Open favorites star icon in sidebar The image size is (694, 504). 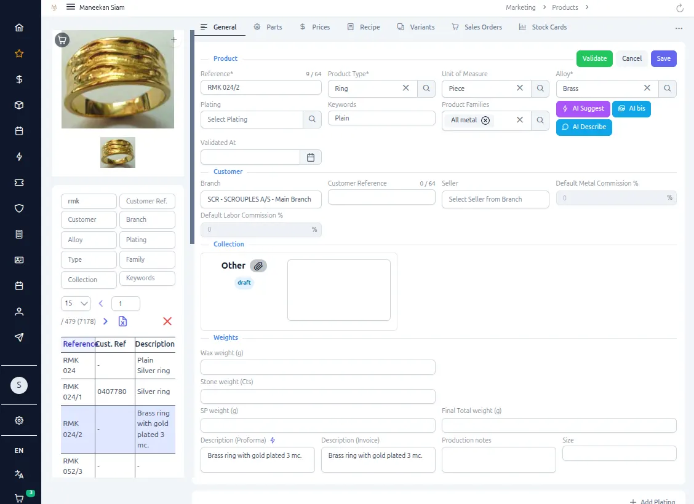(19, 53)
